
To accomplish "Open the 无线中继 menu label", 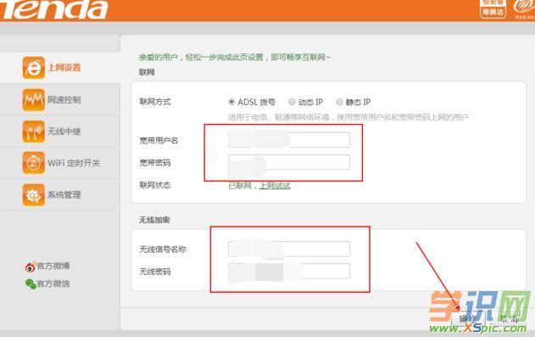I will point(64,132).
